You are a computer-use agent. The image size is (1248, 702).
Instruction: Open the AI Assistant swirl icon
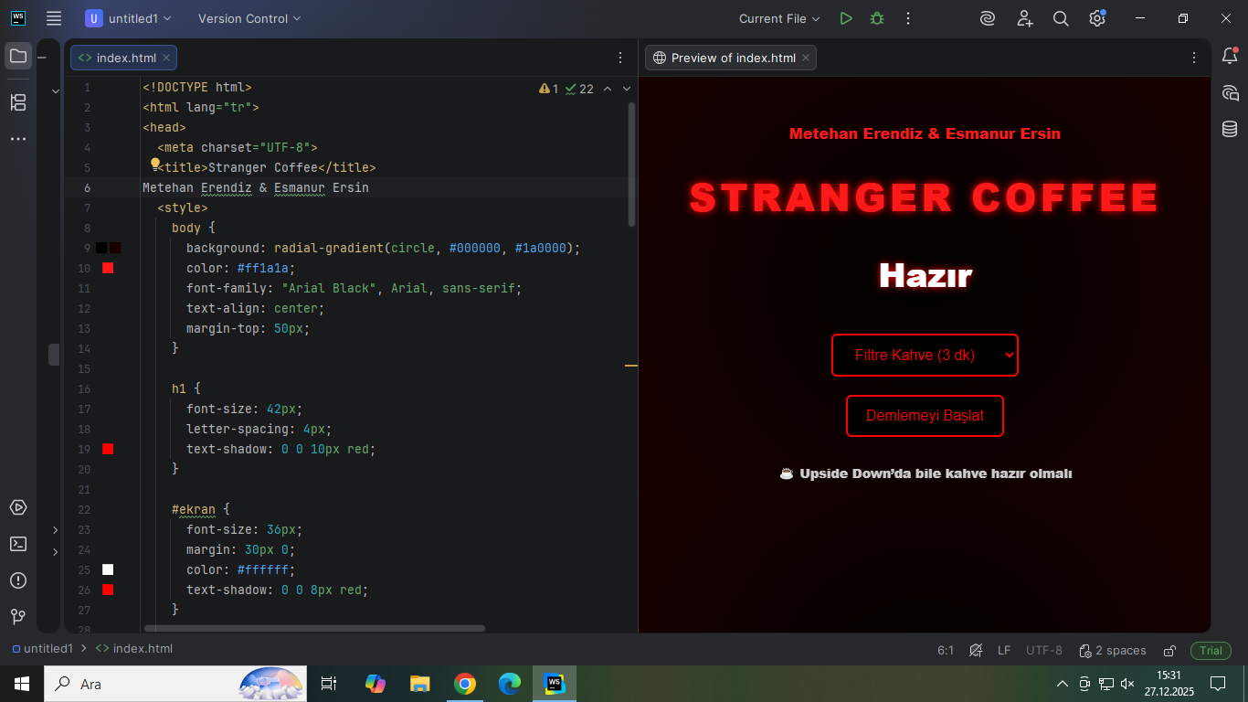[x=988, y=18]
